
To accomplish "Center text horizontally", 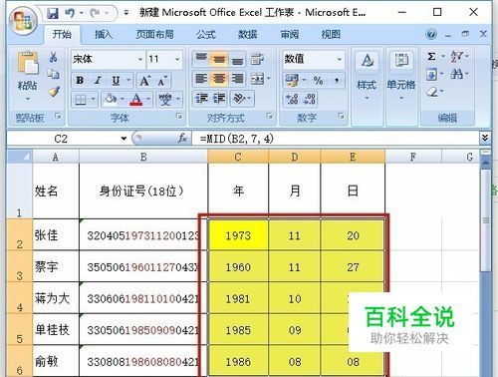I will [219, 79].
